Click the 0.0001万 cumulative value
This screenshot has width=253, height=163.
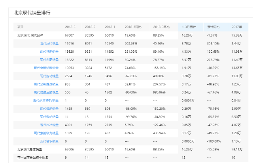(188, 100)
